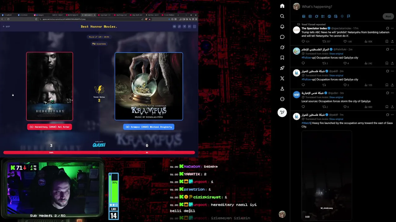This screenshot has width=396, height=222.
Task: Add a GIF to the new post
Action: (310, 16)
